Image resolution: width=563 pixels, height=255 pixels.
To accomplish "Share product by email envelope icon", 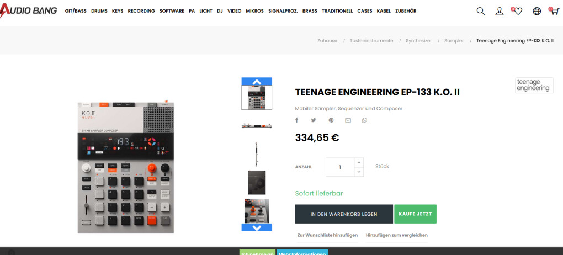I will [348, 120].
